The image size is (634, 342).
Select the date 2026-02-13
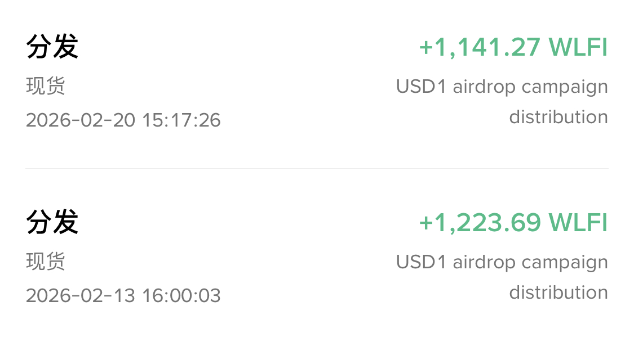point(81,295)
